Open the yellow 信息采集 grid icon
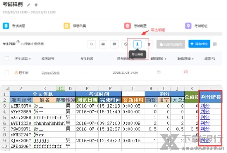 pyautogui.click(x=67, y=26)
